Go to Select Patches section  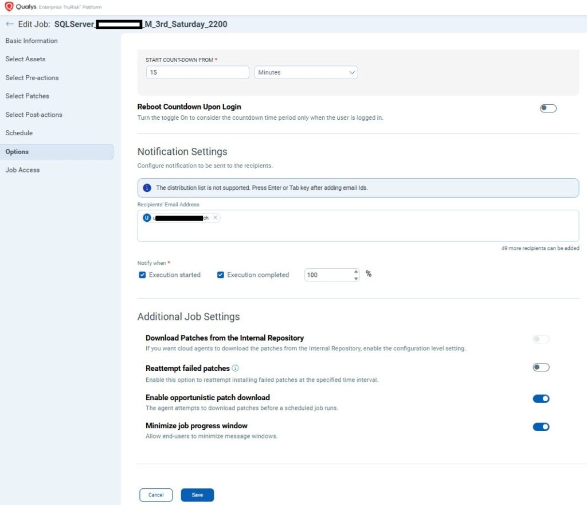[x=28, y=96]
